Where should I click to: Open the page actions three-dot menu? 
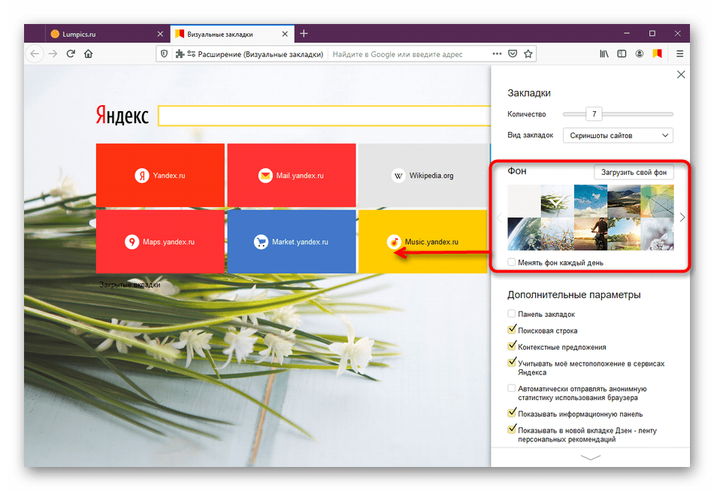tap(497, 54)
